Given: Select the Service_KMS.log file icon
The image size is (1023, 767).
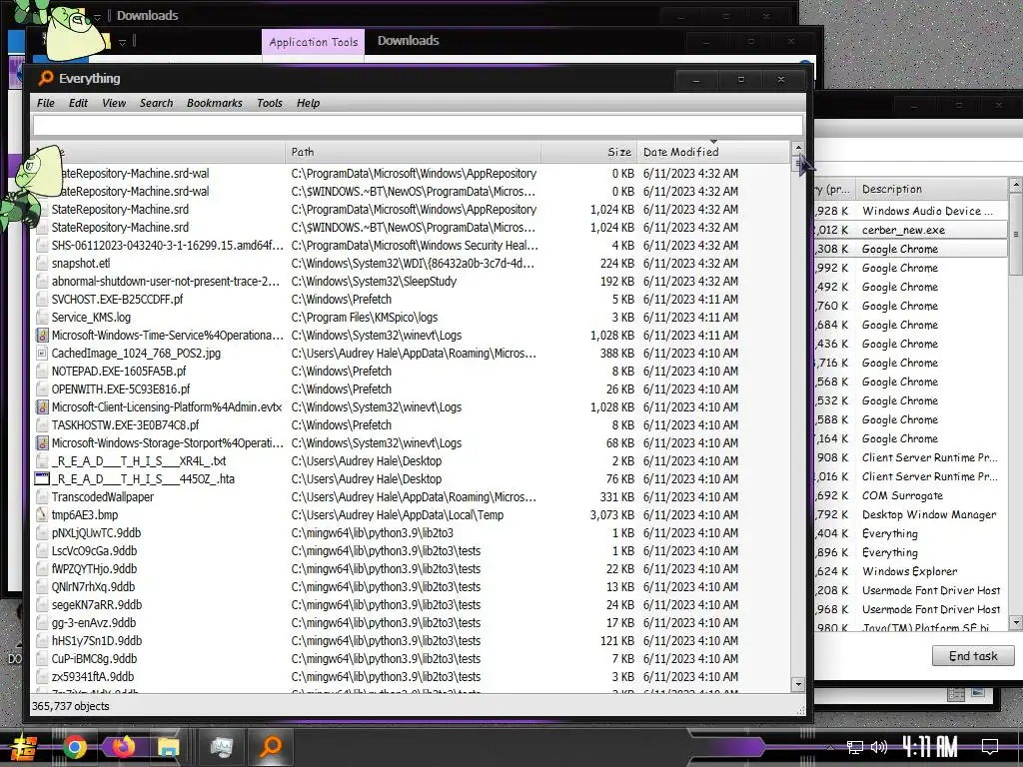Looking at the screenshot, I should [42, 318].
